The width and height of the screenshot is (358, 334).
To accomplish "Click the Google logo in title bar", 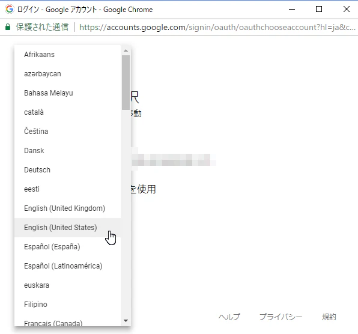I will (x=10, y=10).
